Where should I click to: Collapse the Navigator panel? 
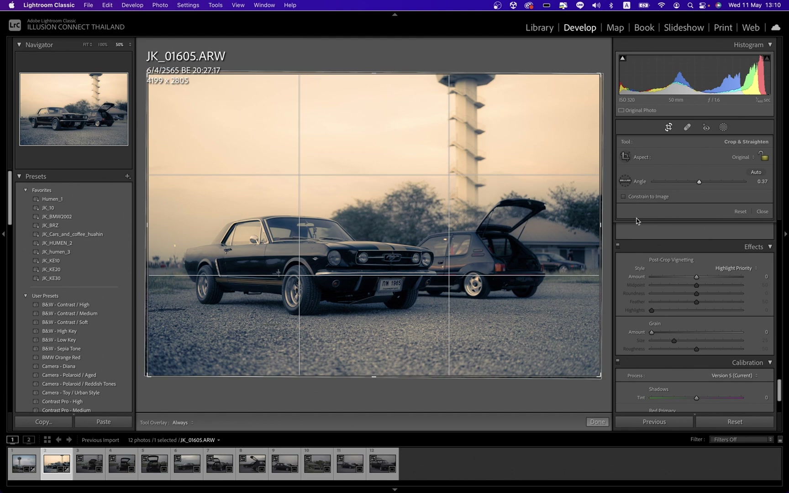pyautogui.click(x=19, y=45)
